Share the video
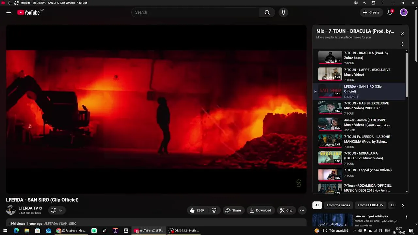This screenshot has height=235, width=418. 233,211
